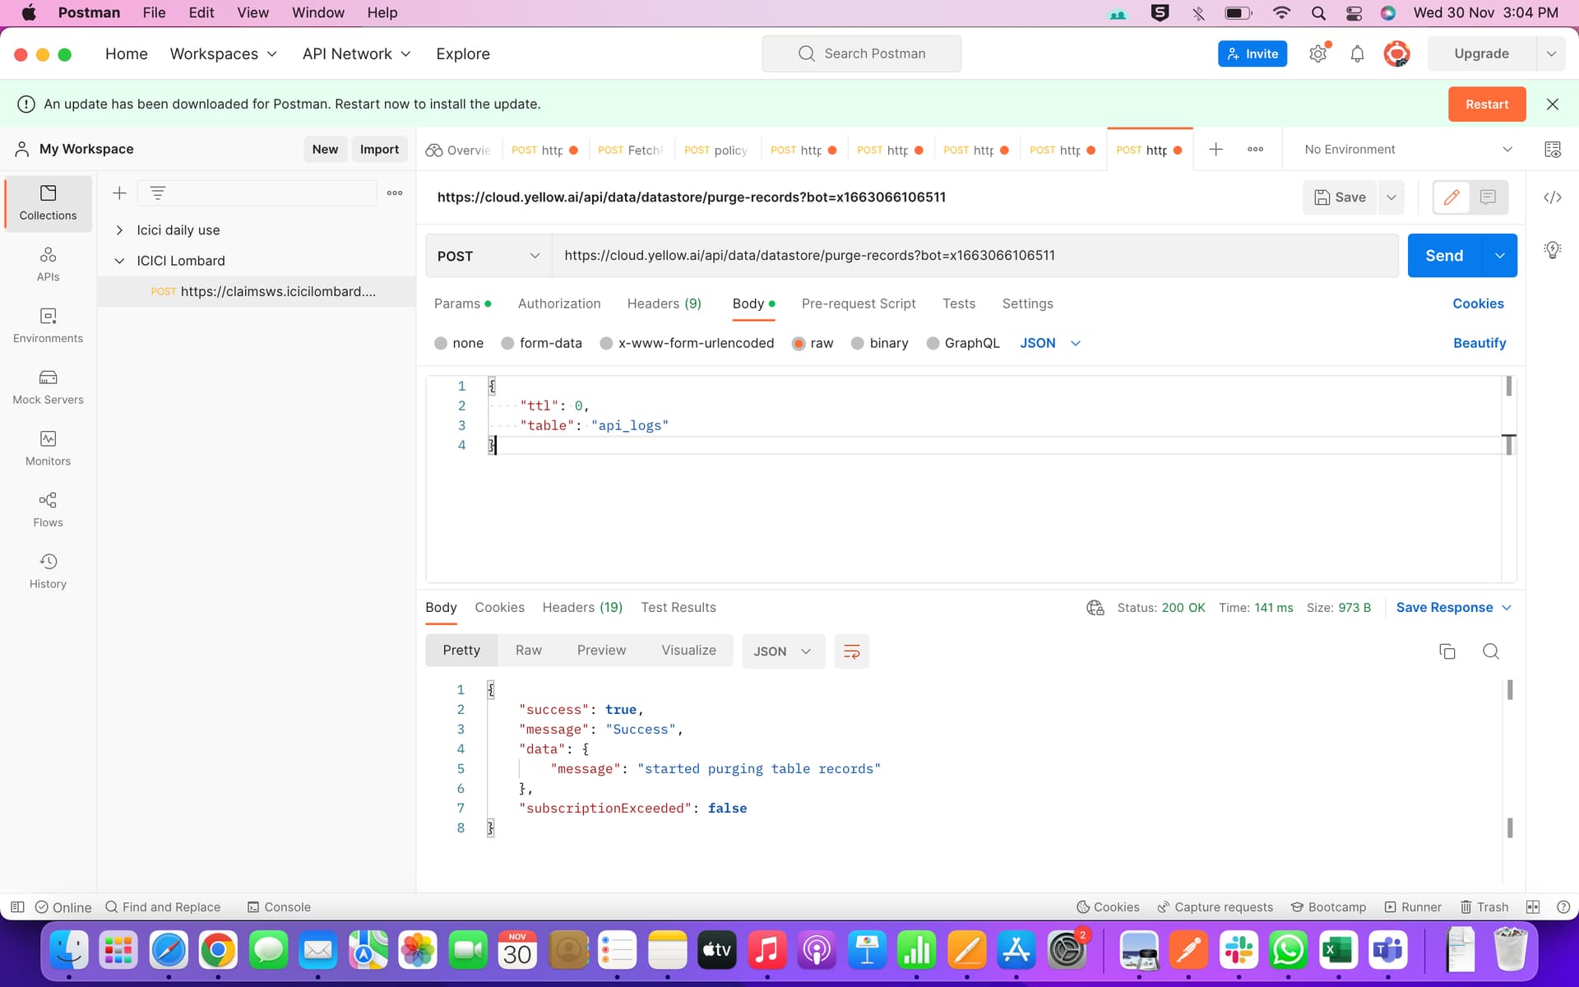
Task: Open Postman settings gear icon
Action: (x=1317, y=53)
